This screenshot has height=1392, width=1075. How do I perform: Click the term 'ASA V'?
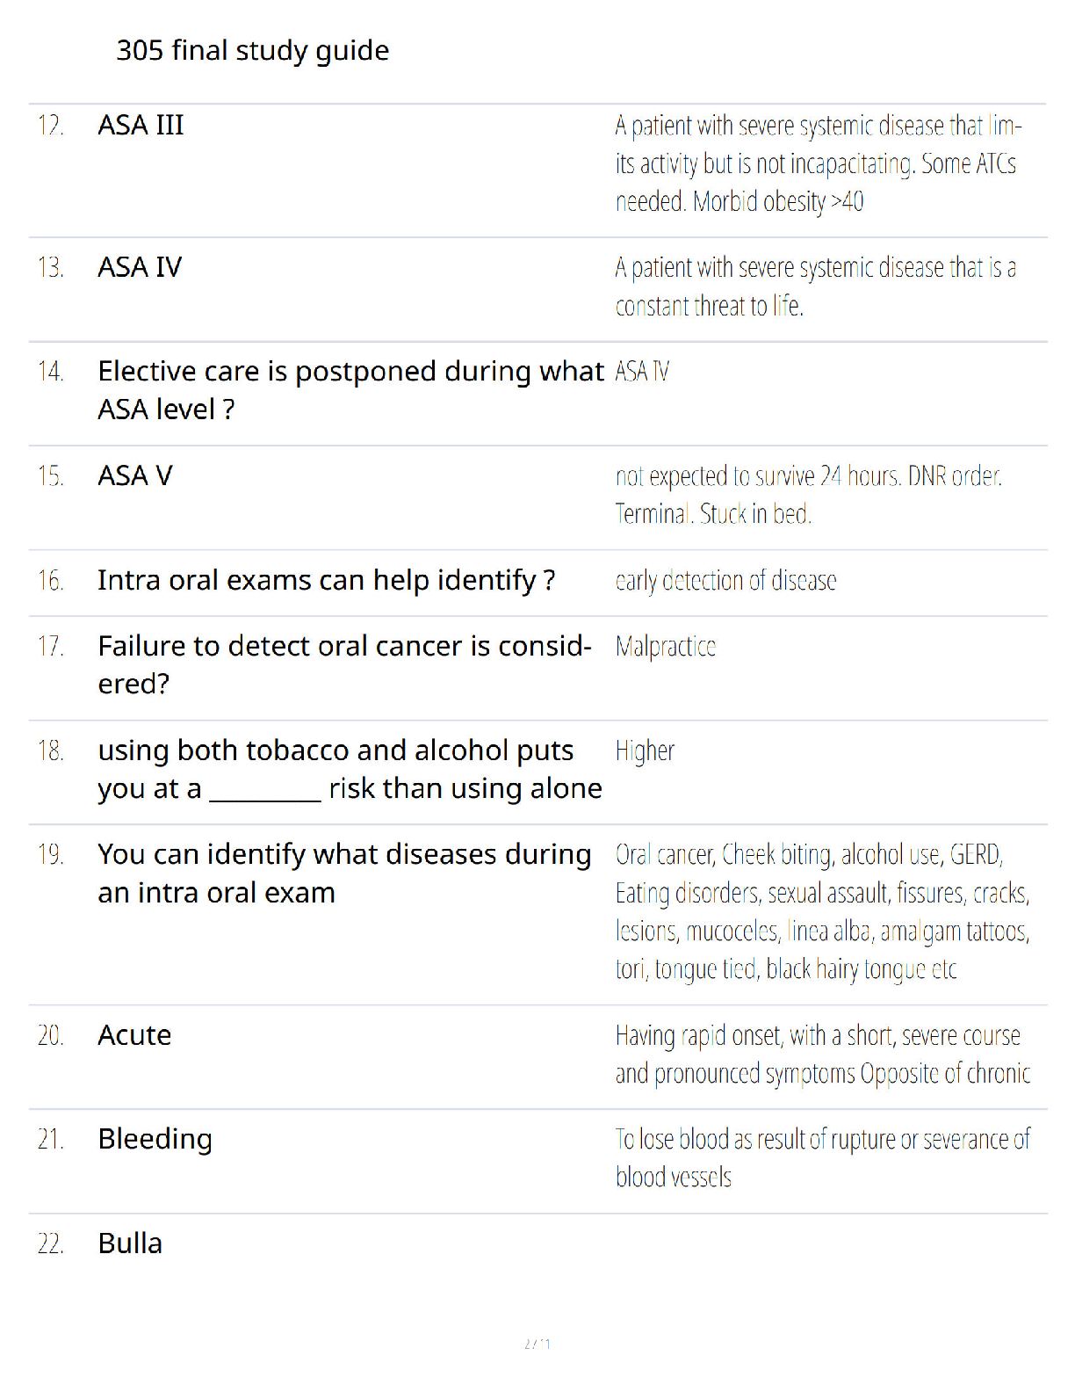tap(135, 475)
